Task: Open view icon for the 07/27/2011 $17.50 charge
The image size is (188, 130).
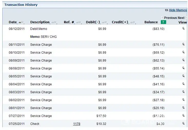Action: 183,116
